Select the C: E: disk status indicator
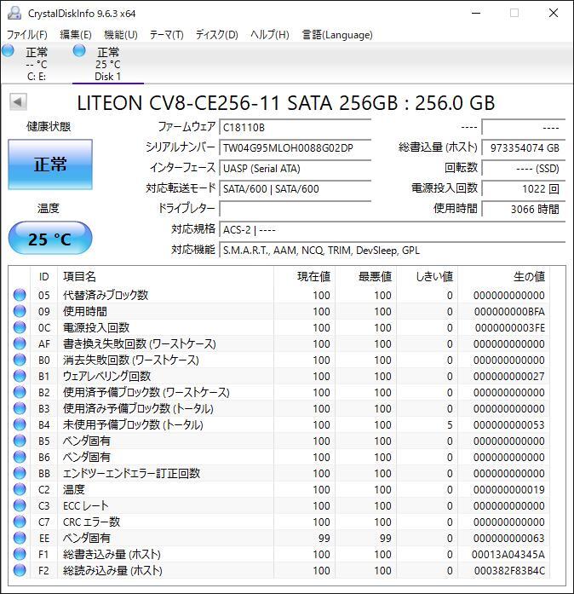The width and height of the screenshot is (574, 594). (8, 51)
